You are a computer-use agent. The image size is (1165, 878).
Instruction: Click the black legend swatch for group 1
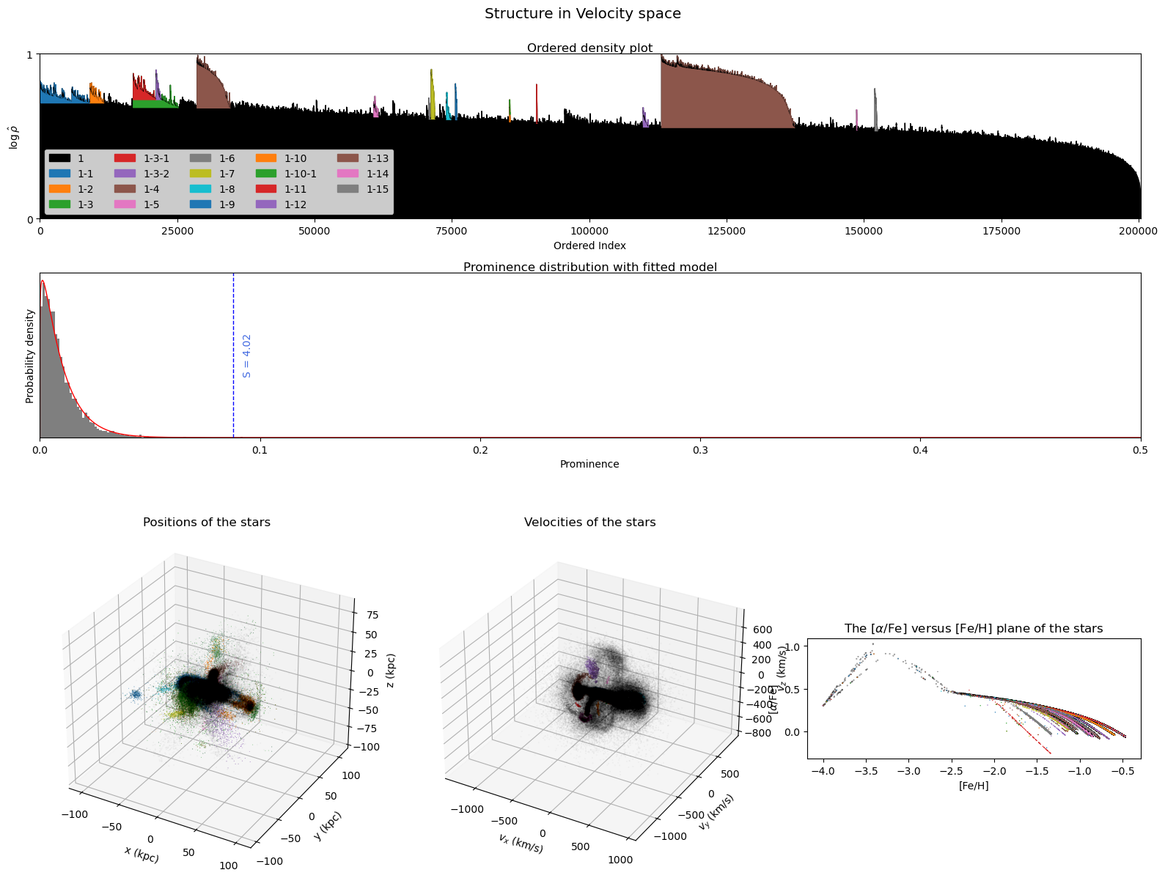[x=59, y=158]
